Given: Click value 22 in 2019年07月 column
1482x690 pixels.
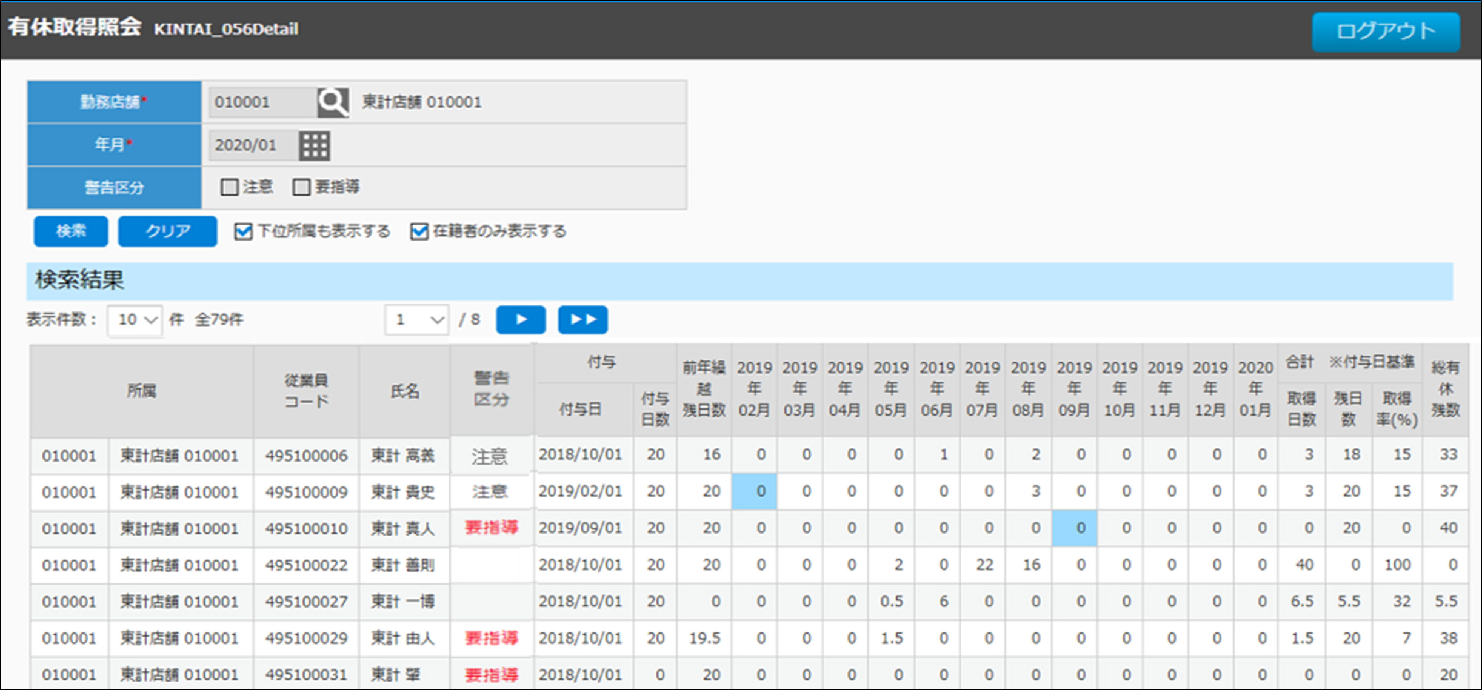Looking at the screenshot, I should (984, 565).
